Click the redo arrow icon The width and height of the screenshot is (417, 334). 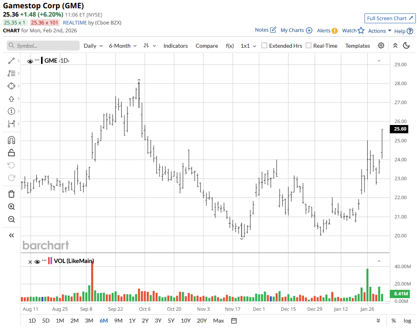11,177
